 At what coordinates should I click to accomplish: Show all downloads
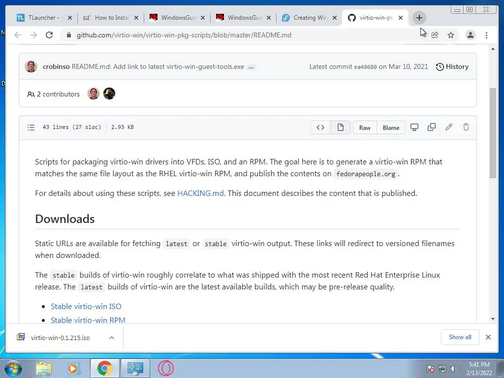click(x=460, y=337)
